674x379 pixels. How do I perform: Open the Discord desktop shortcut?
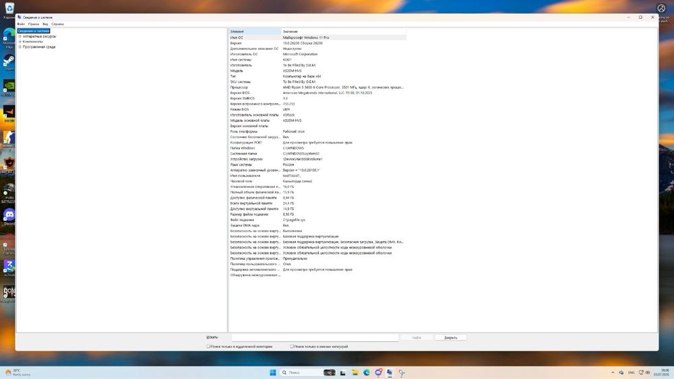tap(9, 216)
